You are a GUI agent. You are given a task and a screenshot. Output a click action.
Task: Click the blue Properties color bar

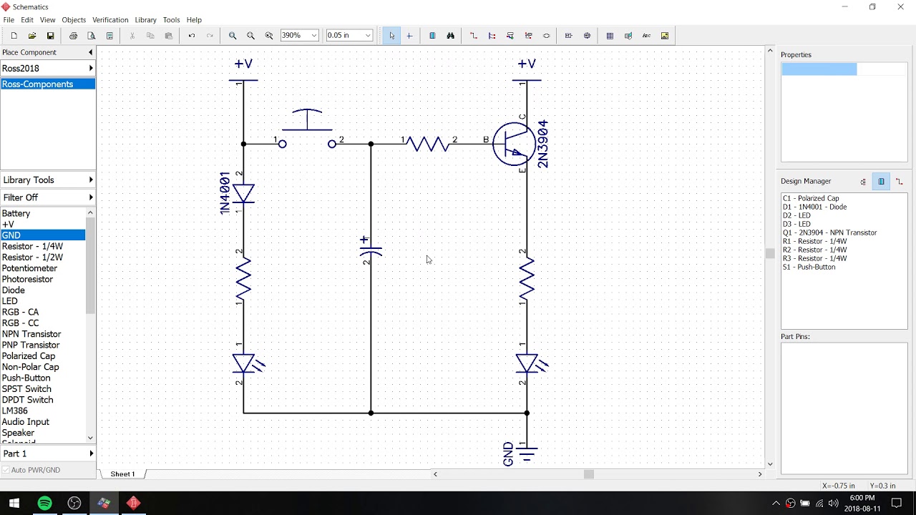tap(819, 69)
